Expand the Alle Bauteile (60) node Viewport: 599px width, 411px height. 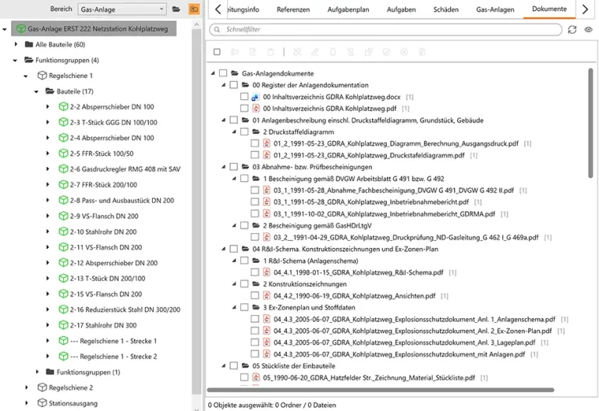[16, 44]
